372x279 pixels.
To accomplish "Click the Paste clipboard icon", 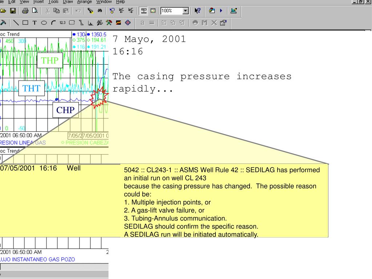I will pyautogui.click(x=66, y=11).
